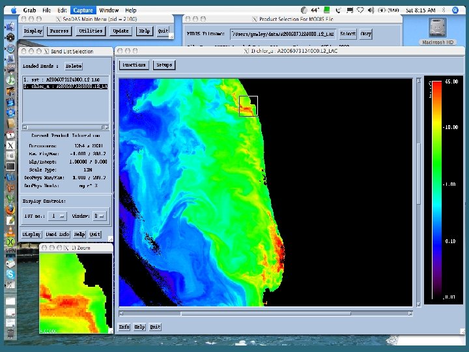This screenshot has height=352, width=469.
Task: Click the Zoom window image preview
Action: click(76, 293)
